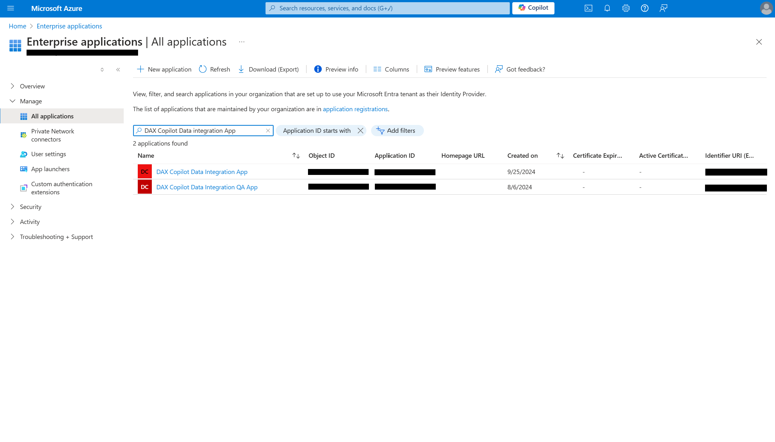
Task: Sort by the Name column arrows
Action: pyautogui.click(x=296, y=156)
